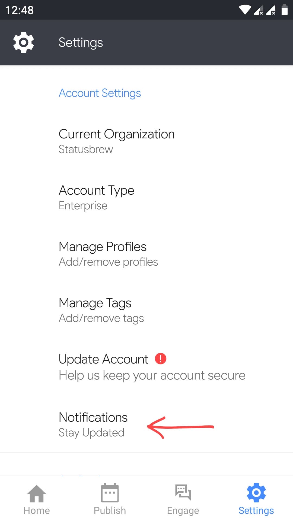293x522 pixels.
Task: Tap the Account Settings section header
Action: pyautogui.click(x=100, y=93)
